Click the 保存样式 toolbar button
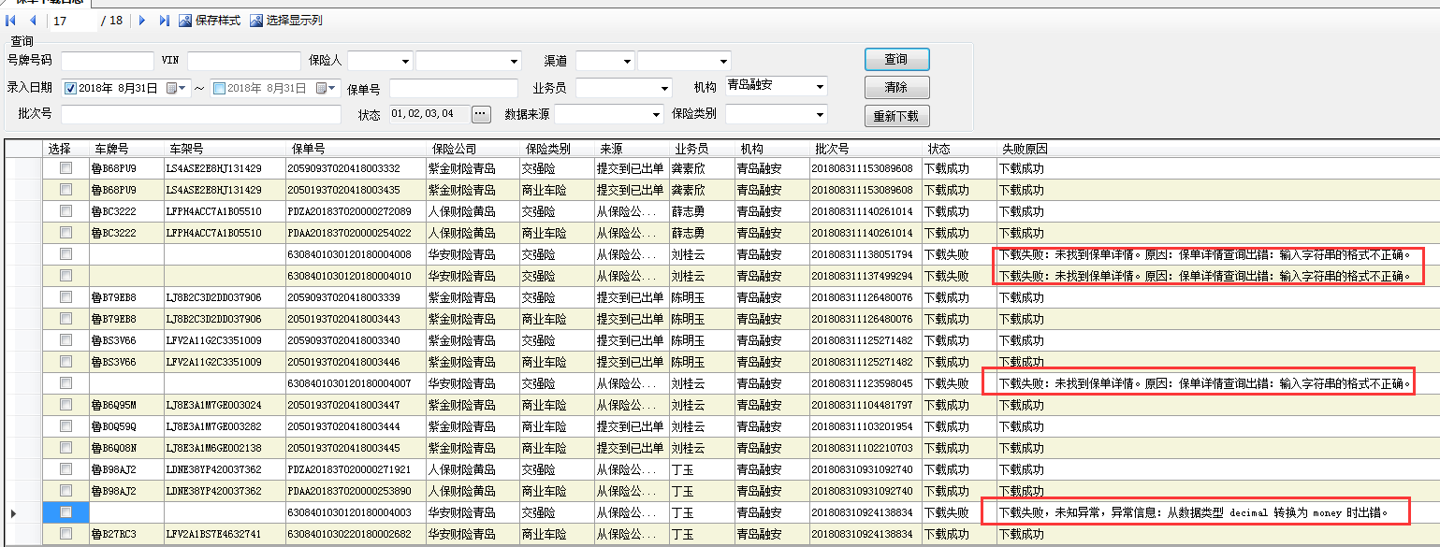The width and height of the screenshot is (1440, 547). [210, 21]
